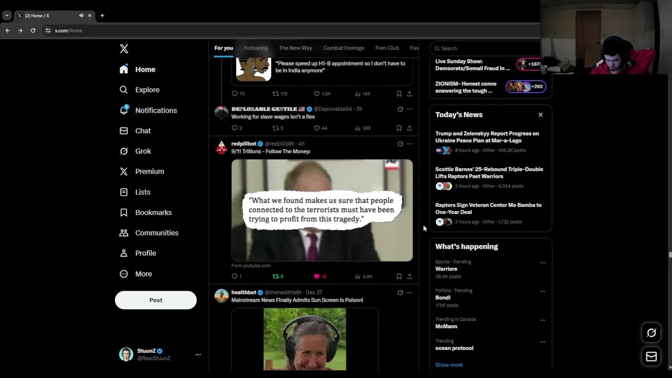The image size is (672, 378).
Task: Open Communities in the sidebar
Action: [x=149, y=233]
